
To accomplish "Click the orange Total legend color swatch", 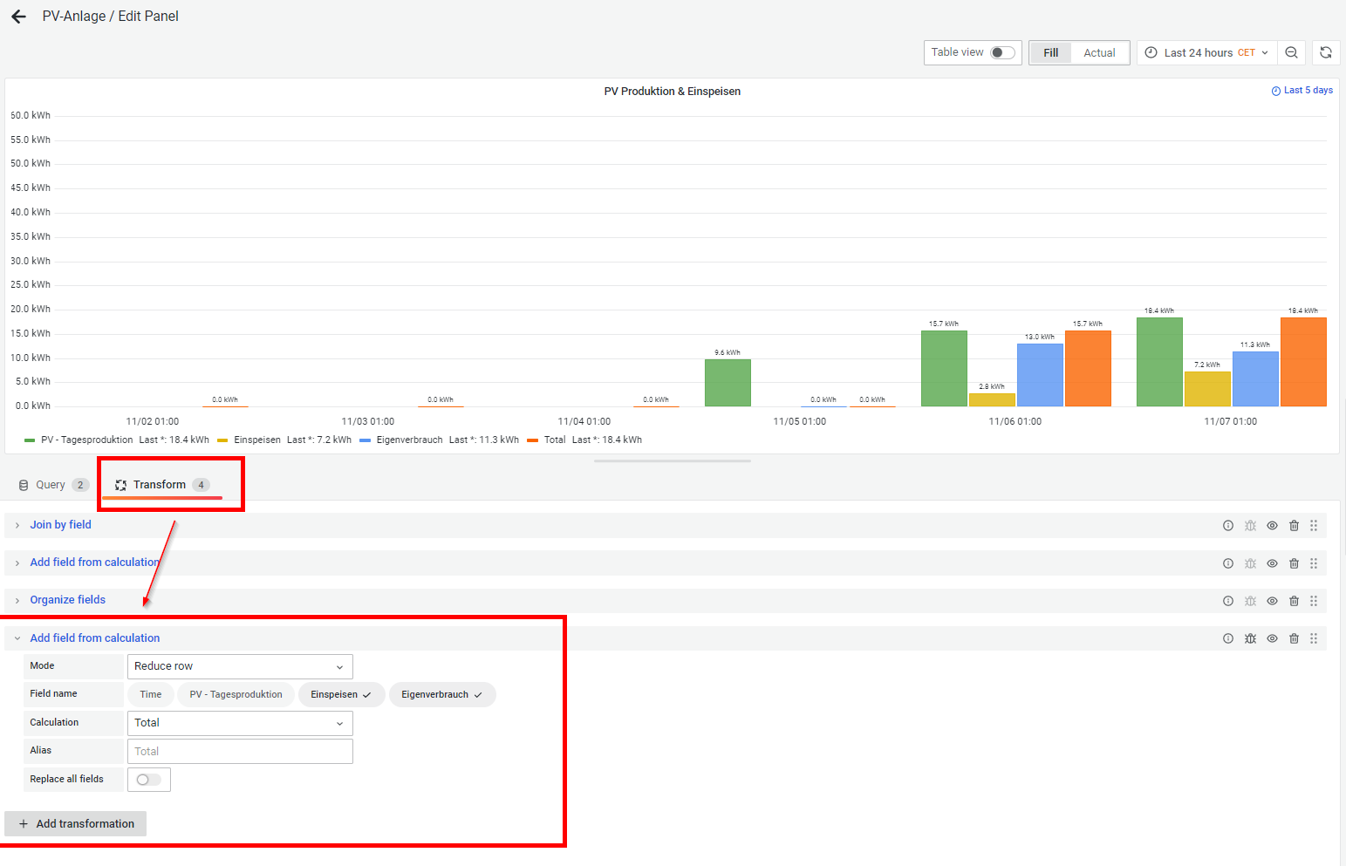I will pos(533,440).
